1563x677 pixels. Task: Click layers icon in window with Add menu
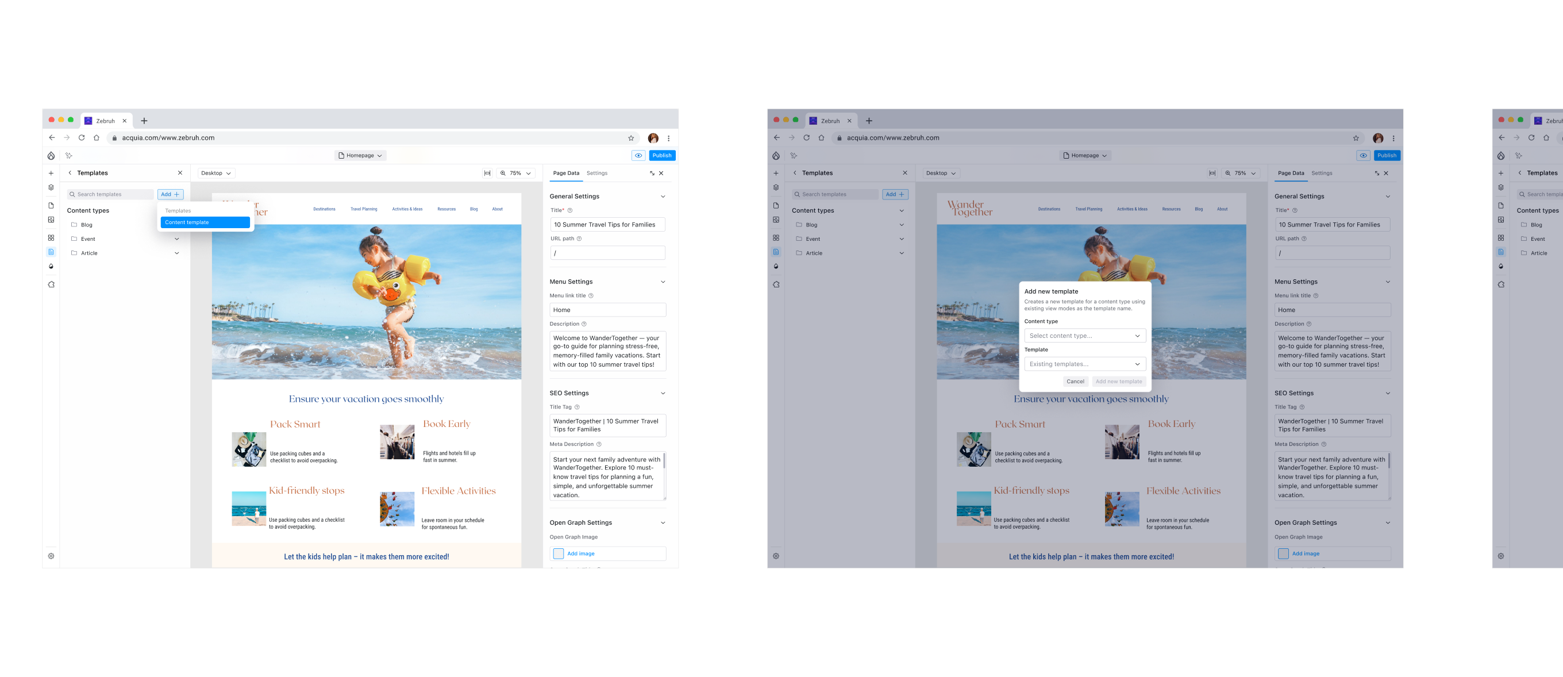(51, 187)
